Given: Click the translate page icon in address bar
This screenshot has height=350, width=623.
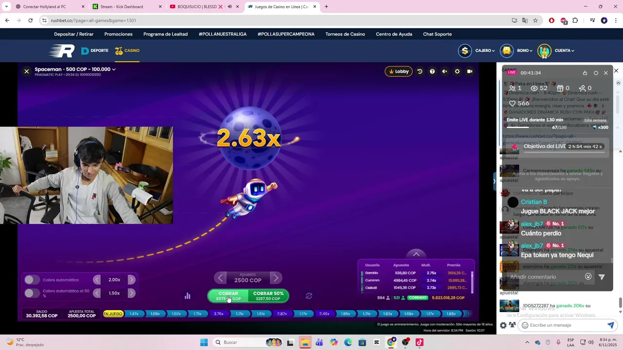Looking at the screenshot, I should click(525, 20).
